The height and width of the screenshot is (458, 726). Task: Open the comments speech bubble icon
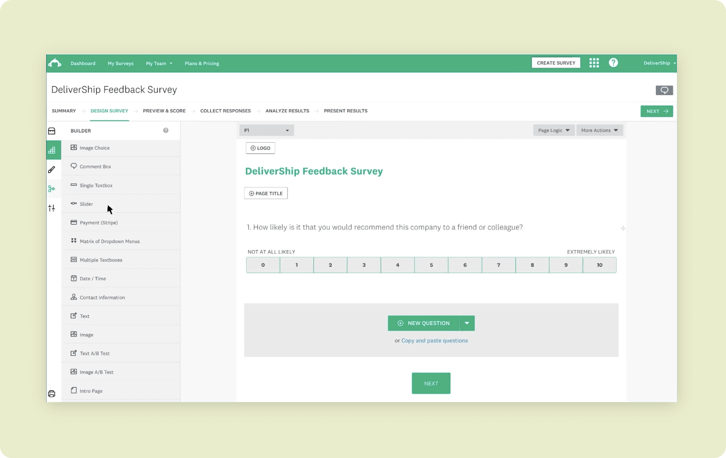[664, 90]
